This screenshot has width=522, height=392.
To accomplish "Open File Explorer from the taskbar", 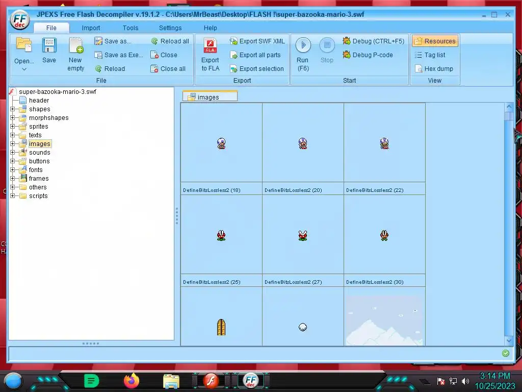I will point(171,381).
